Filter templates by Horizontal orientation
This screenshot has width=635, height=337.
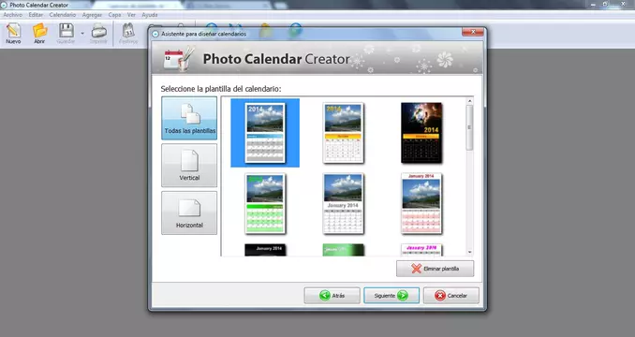pyautogui.click(x=189, y=212)
